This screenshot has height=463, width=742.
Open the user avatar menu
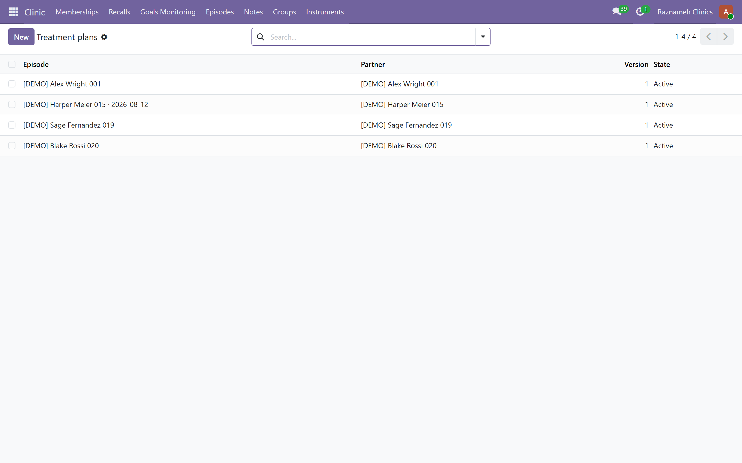(x=726, y=12)
